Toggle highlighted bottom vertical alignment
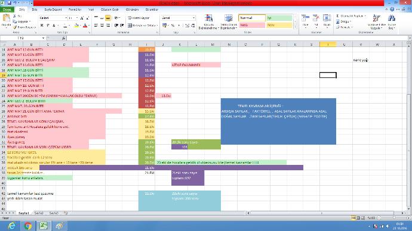 (x=107, y=18)
